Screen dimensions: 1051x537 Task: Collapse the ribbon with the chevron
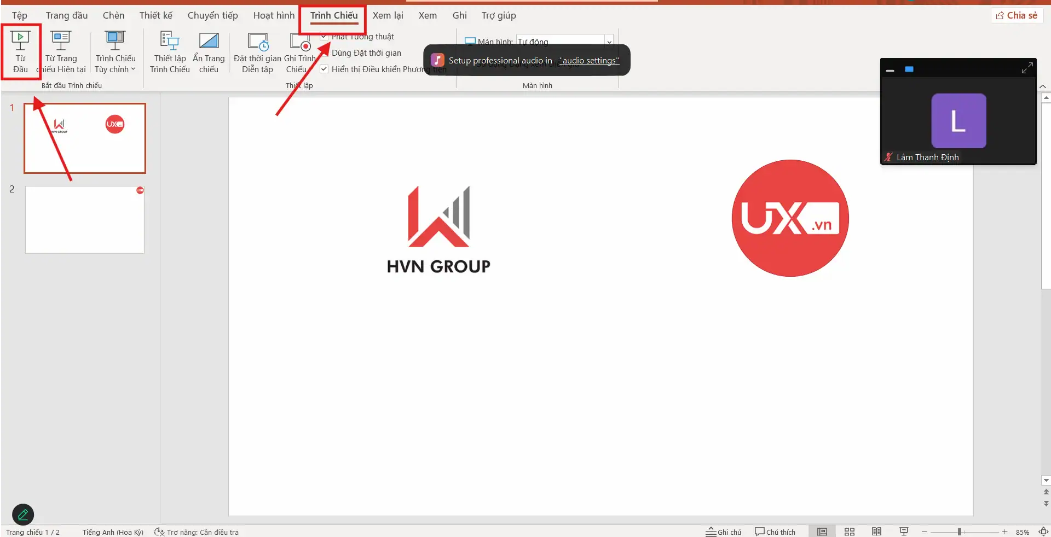pyautogui.click(x=1043, y=86)
